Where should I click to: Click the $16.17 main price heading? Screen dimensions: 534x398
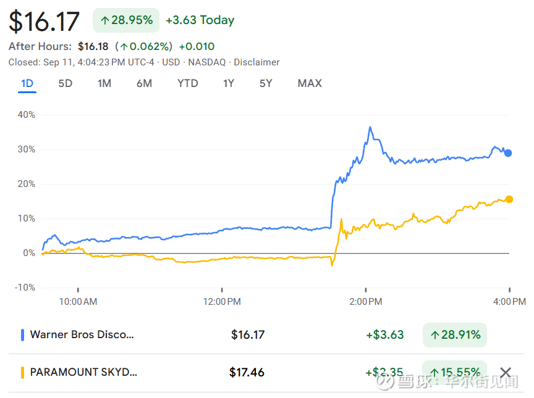pyautogui.click(x=44, y=22)
